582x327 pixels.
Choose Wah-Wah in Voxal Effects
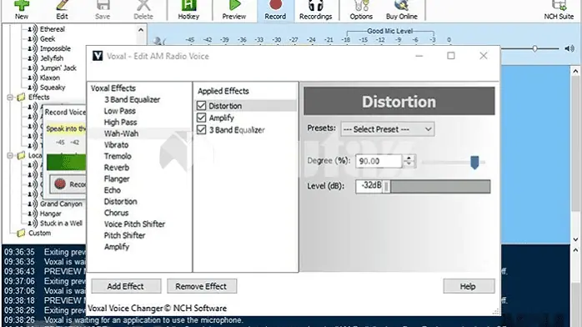tap(121, 133)
